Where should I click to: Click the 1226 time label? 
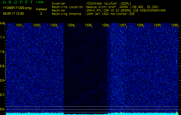pos(105,25)
